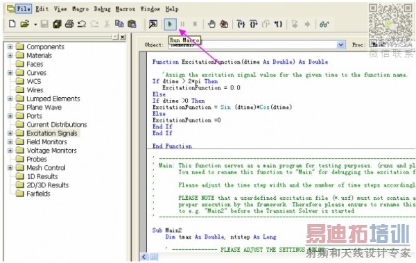Click the horizontal scrollbar left arrow

click(x=144, y=257)
